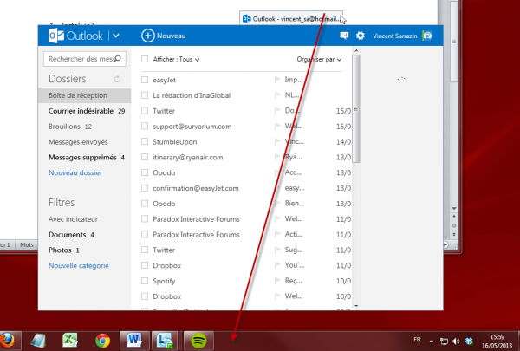
Task: Open Google Chrome from the taskbar
Action: (102, 341)
